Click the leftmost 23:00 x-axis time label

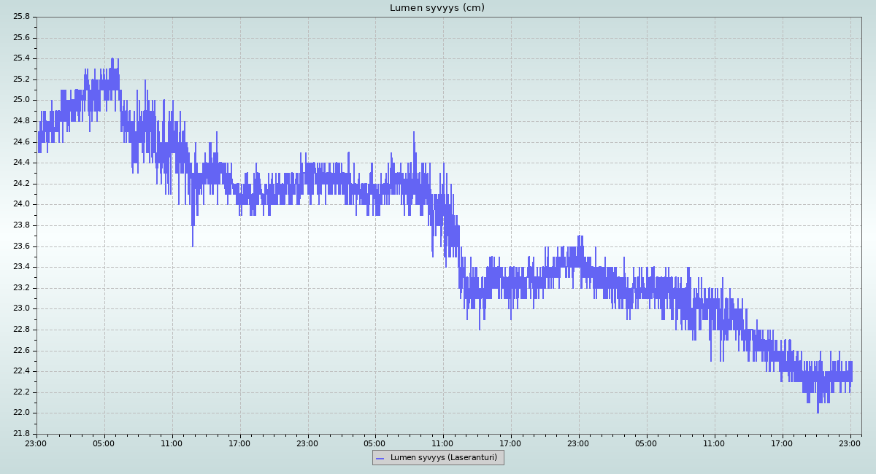point(36,443)
